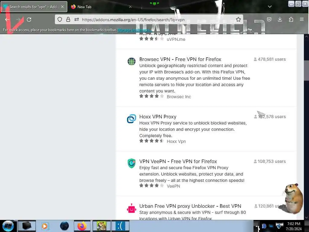Click the page vertical scrollbar thumb

[307, 70]
